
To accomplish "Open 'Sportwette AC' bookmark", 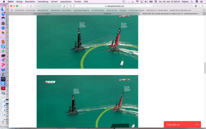I will (x=43, y=10).
